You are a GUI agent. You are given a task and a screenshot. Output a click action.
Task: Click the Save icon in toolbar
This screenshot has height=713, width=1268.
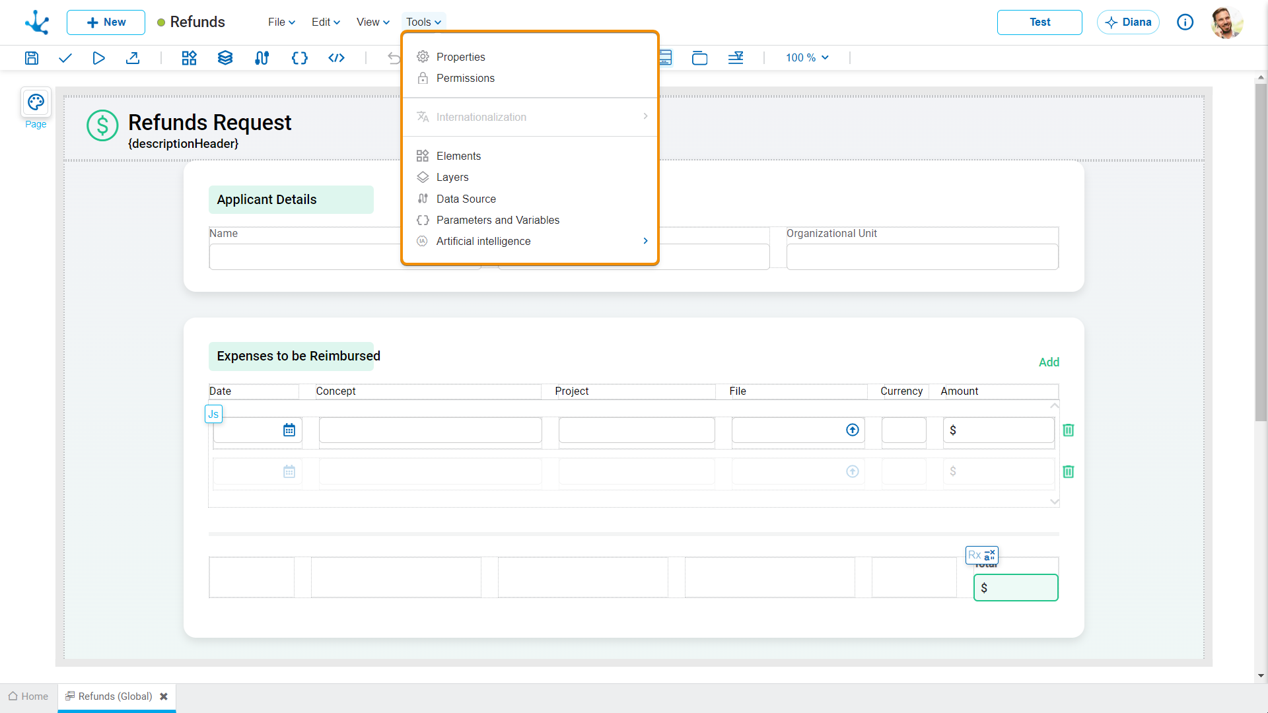[x=32, y=58]
